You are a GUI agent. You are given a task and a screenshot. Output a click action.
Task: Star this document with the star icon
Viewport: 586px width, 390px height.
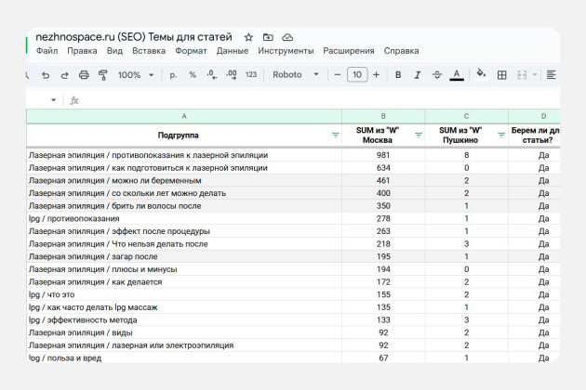pos(248,37)
